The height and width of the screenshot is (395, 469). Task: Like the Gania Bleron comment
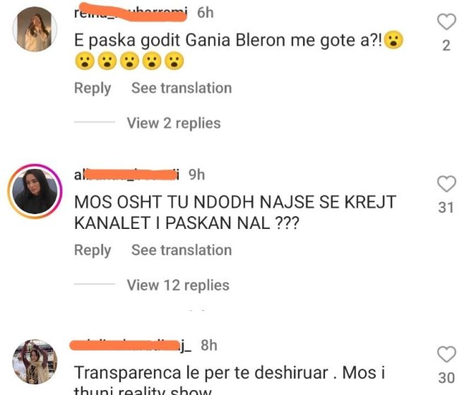coord(446,22)
